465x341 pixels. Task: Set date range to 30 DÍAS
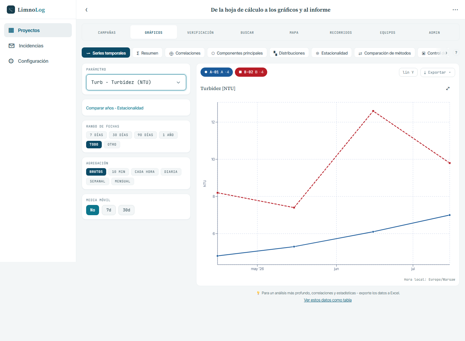click(x=121, y=135)
